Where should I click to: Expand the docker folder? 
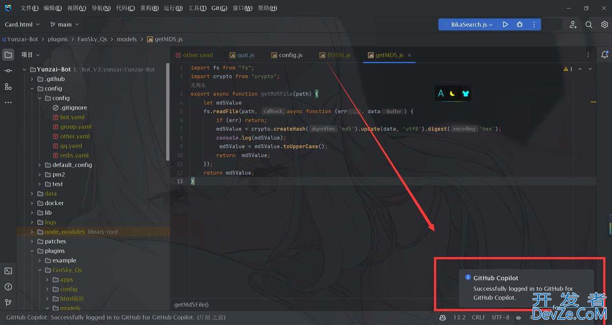tap(32, 203)
